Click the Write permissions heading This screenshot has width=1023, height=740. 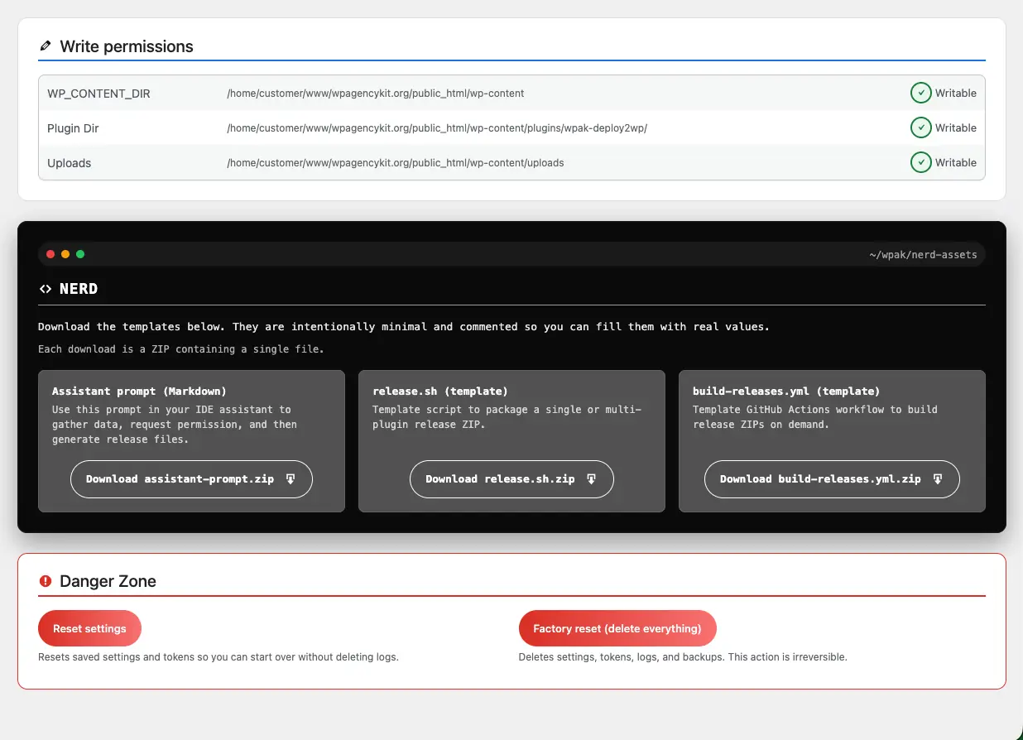pyautogui.click(x=127, y=46)
